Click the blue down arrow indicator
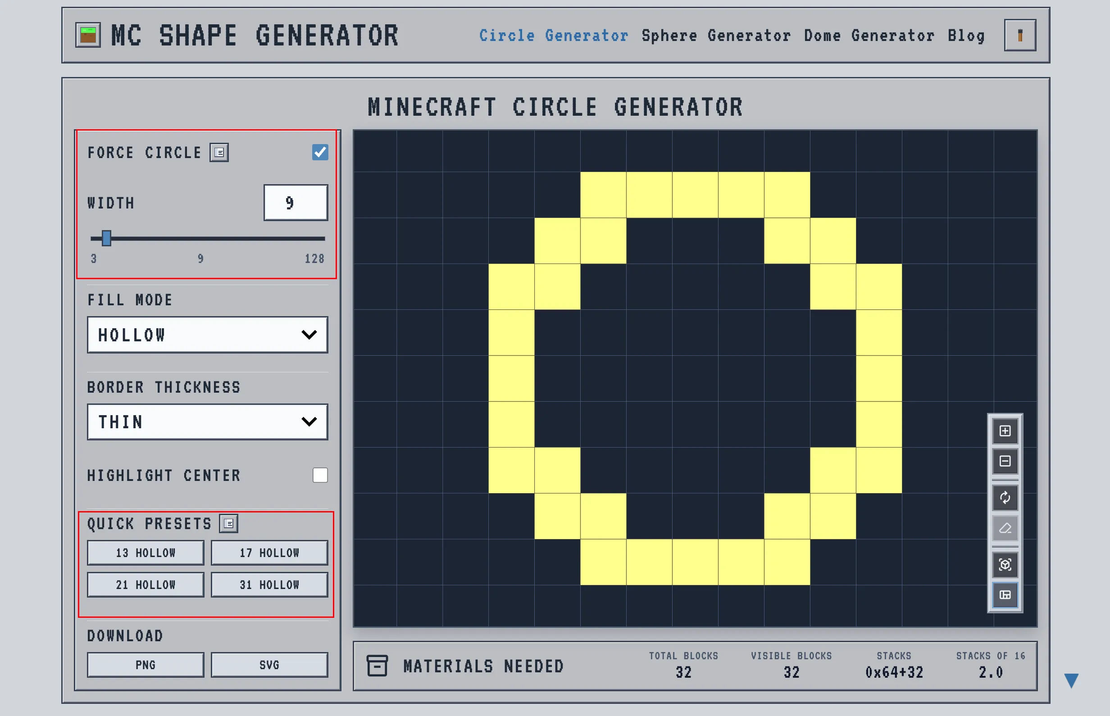The width and height of the screenshot is (1110, 716). click(x=1071, y=681)
